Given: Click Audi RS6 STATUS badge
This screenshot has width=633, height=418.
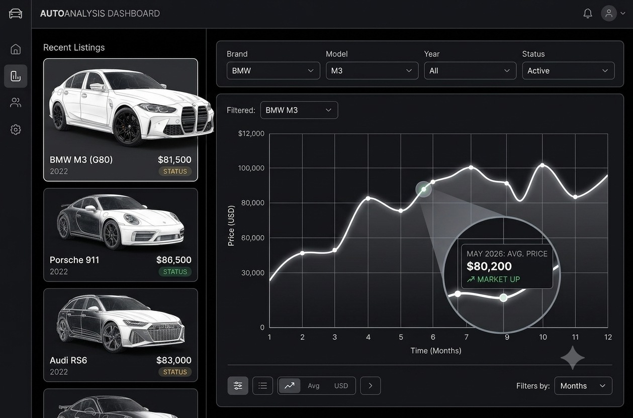Looking at the screenshot, I should [x=175, y=372].
